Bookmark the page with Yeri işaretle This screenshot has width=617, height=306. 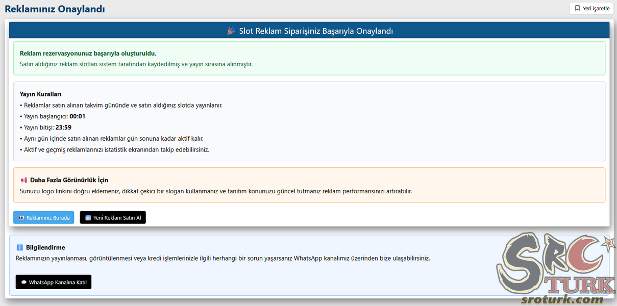591,8
